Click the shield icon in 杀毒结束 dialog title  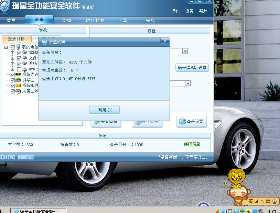tap(44, 42)
